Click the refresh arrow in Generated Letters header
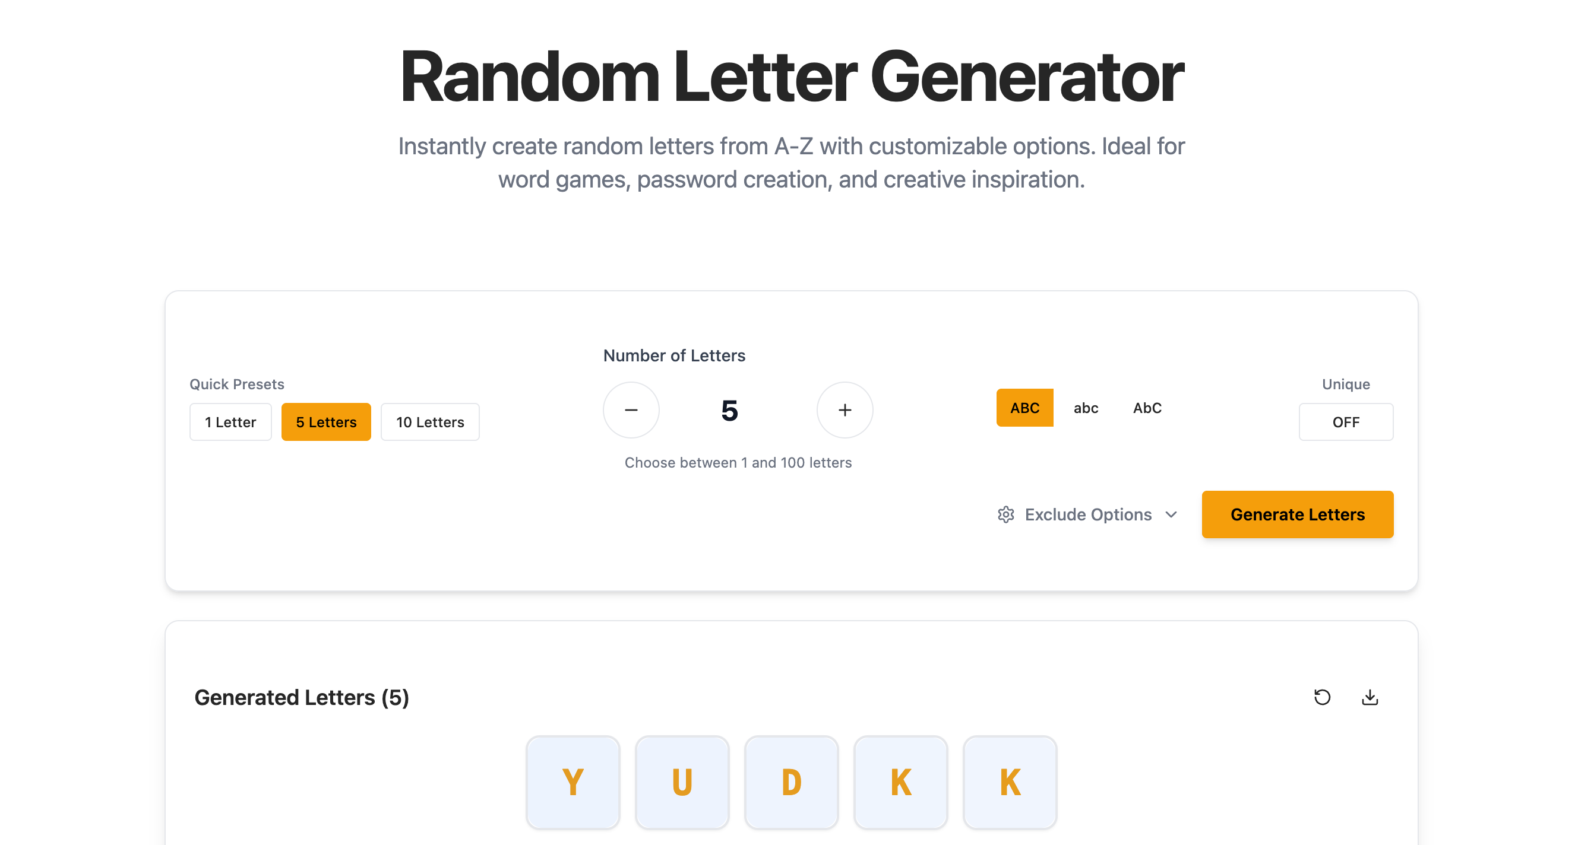The image size is (1575, 845). point(1323,697)
